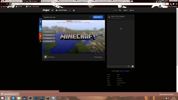
Task: Open the Google bookmark
Action: tap(29, 6)
